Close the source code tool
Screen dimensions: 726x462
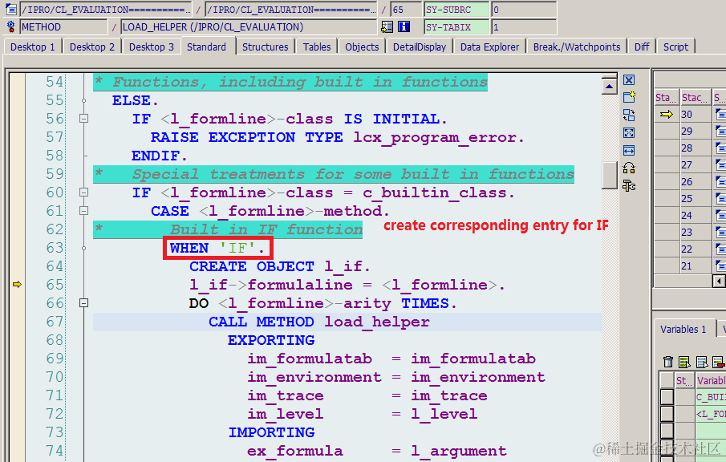(629, 80)
